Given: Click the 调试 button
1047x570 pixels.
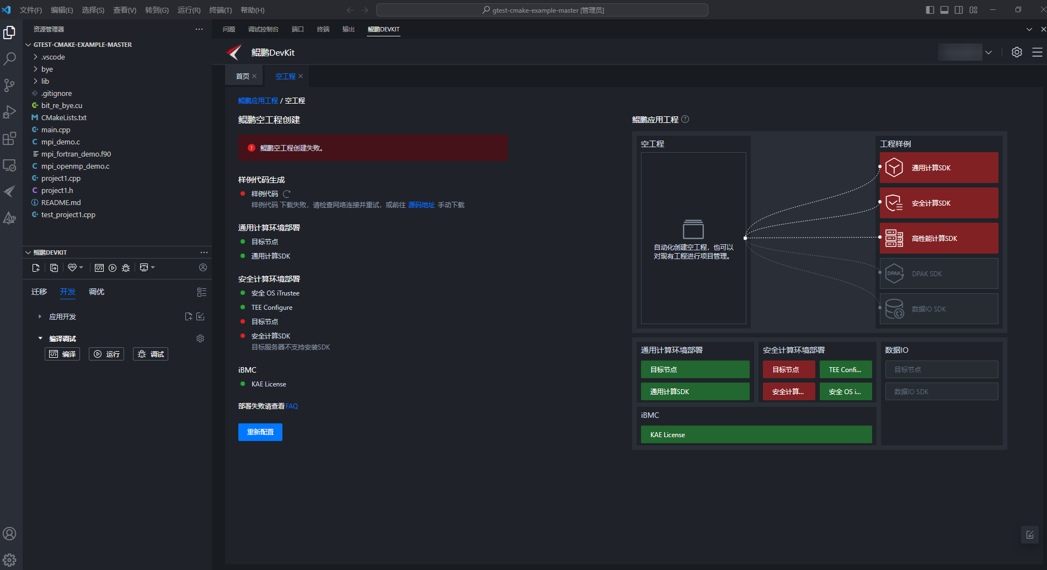Looking at the screenshot, I should pyautogui.click(x=151, y=354).
